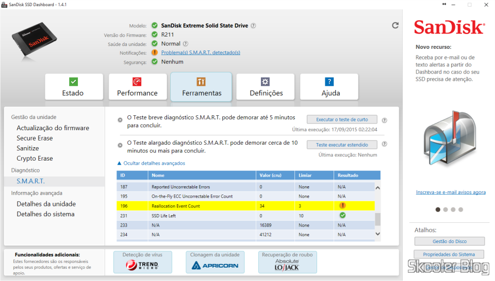Screen dimensions: 495x281
Task: Select the SSD Life Left row
Action: tap(245, 216)
